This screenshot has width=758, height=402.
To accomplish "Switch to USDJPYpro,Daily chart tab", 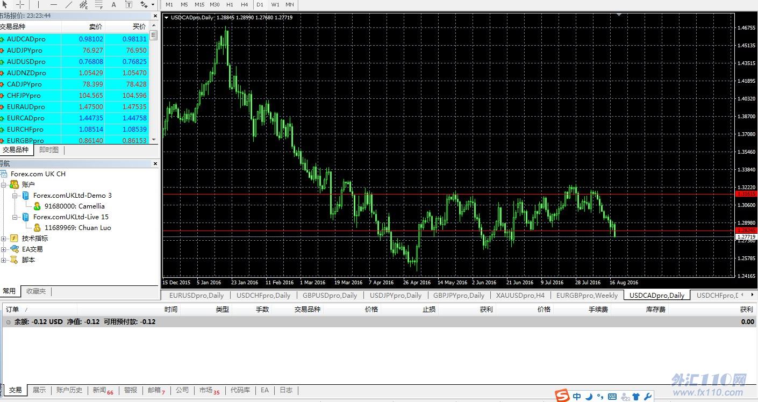I will click(x=396, y=295).
